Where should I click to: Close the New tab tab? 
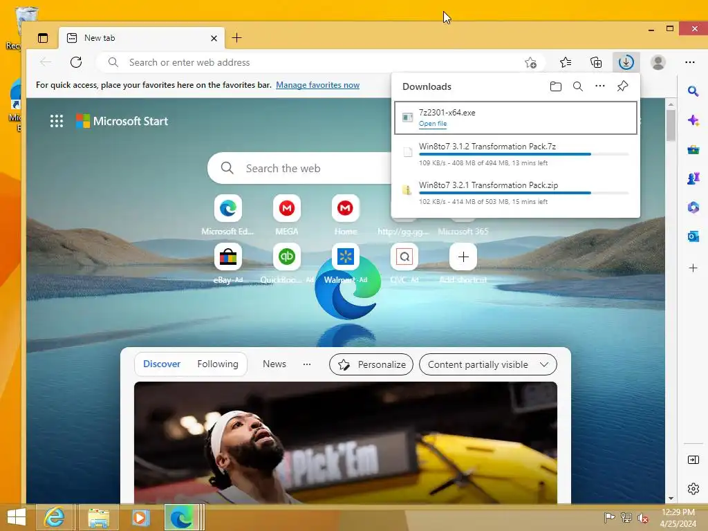214,39
